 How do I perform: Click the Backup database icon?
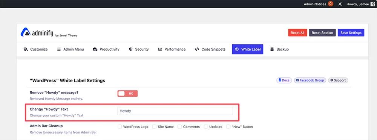tap(272, 49)
